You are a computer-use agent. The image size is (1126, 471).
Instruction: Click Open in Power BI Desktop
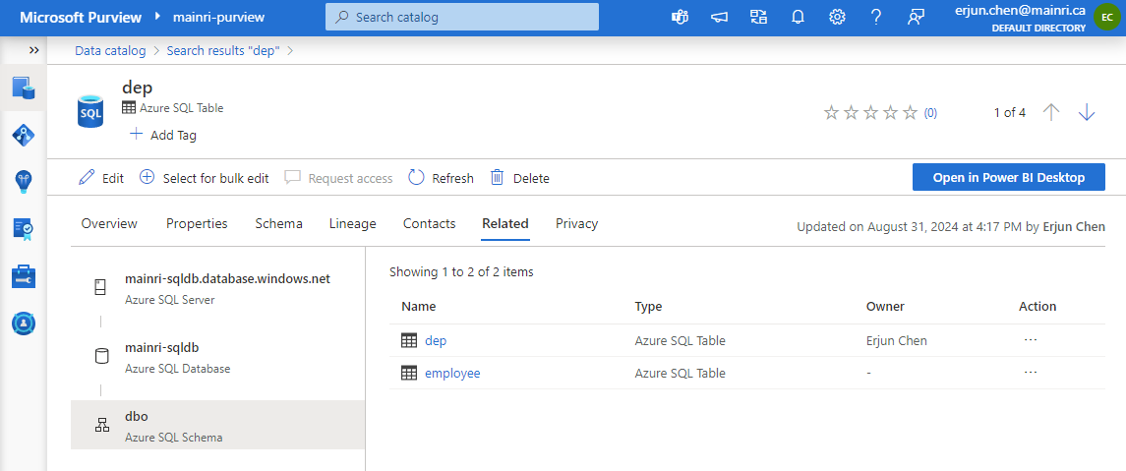tap(1008, 177)
